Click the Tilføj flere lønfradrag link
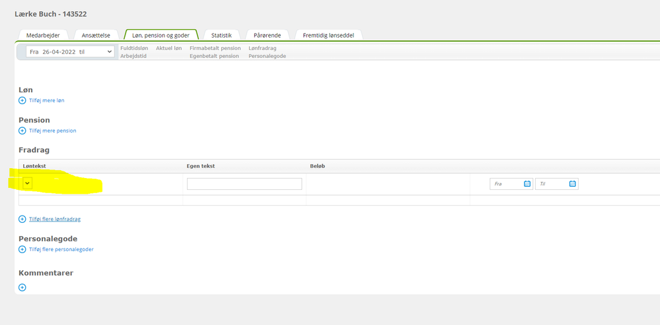The width and height of the screenshot is (660, 325). coord(55,219)
